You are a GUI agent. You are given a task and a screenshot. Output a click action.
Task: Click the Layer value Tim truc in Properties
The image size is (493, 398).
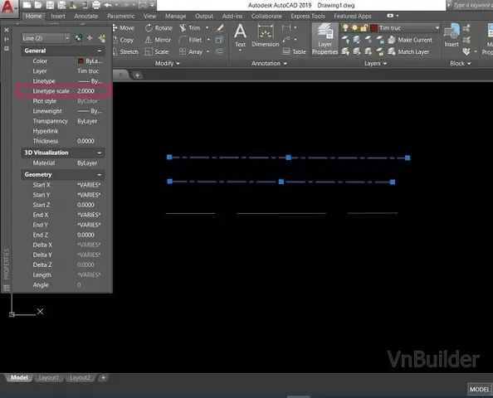[88, 71]
